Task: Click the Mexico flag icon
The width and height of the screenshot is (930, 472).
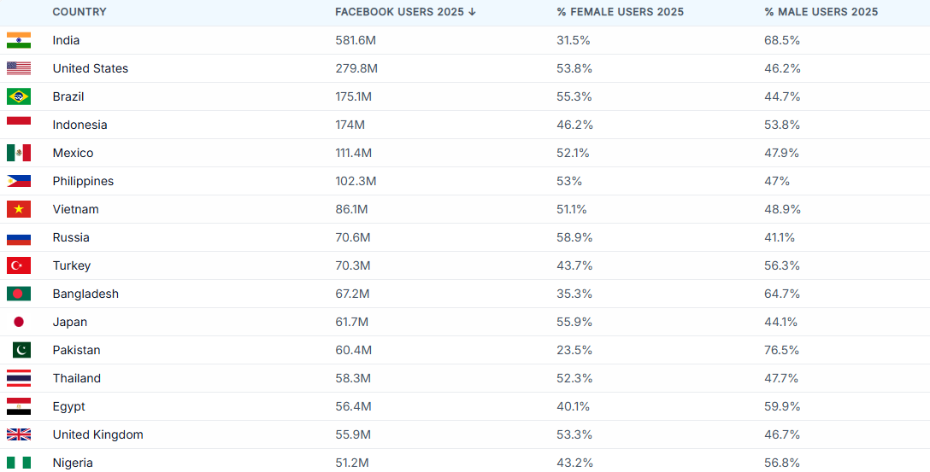Action: pos(19,153)
